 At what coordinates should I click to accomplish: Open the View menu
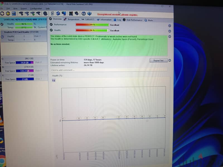(15, 9)
